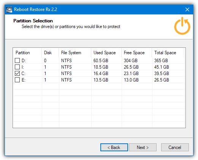The width and height of the screenshot is (198, 160).
Task: Select the 304 GB free space cell
Action: click(x=131, y=61)
